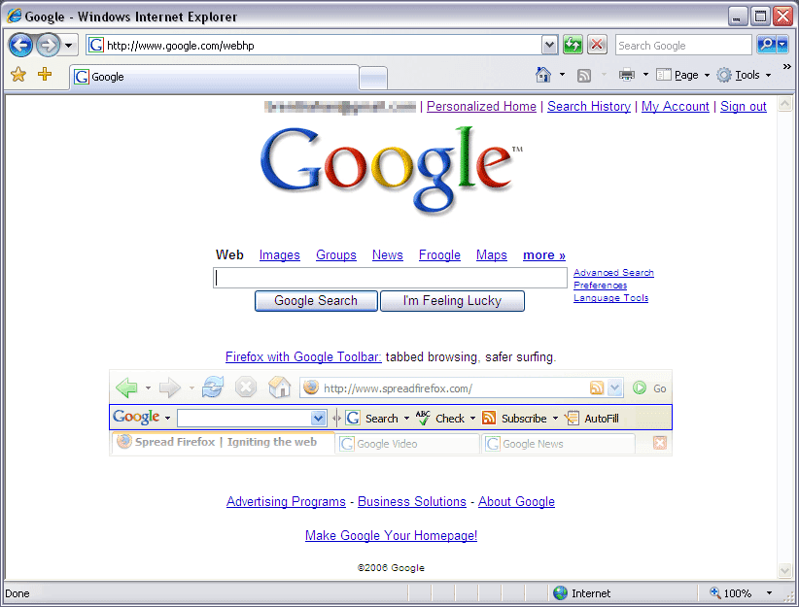The height and width of the screenshot is (607, 799).
Task: Click the house icon in Firefox promo
Action: click(279, 387)
